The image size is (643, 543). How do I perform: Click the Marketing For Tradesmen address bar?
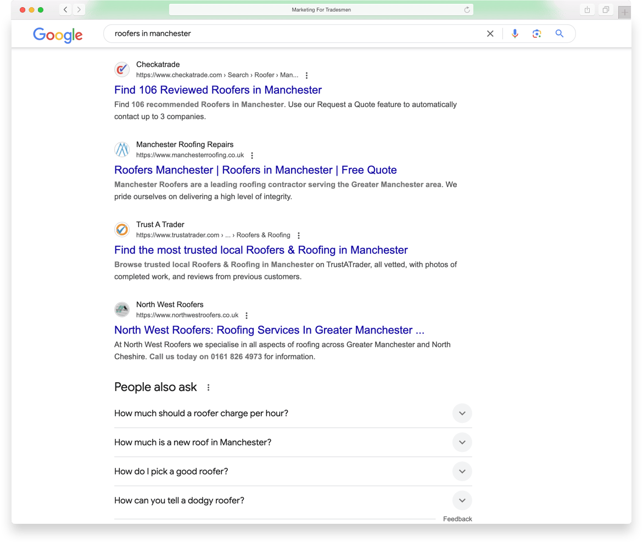tap(321, 10)
